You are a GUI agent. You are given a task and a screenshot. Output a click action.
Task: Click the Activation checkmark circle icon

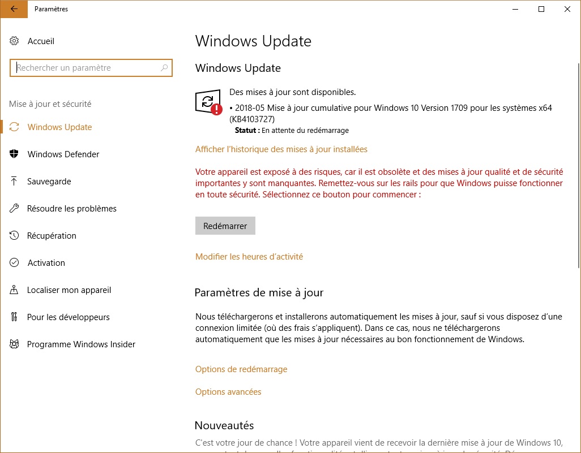(15, 263)
